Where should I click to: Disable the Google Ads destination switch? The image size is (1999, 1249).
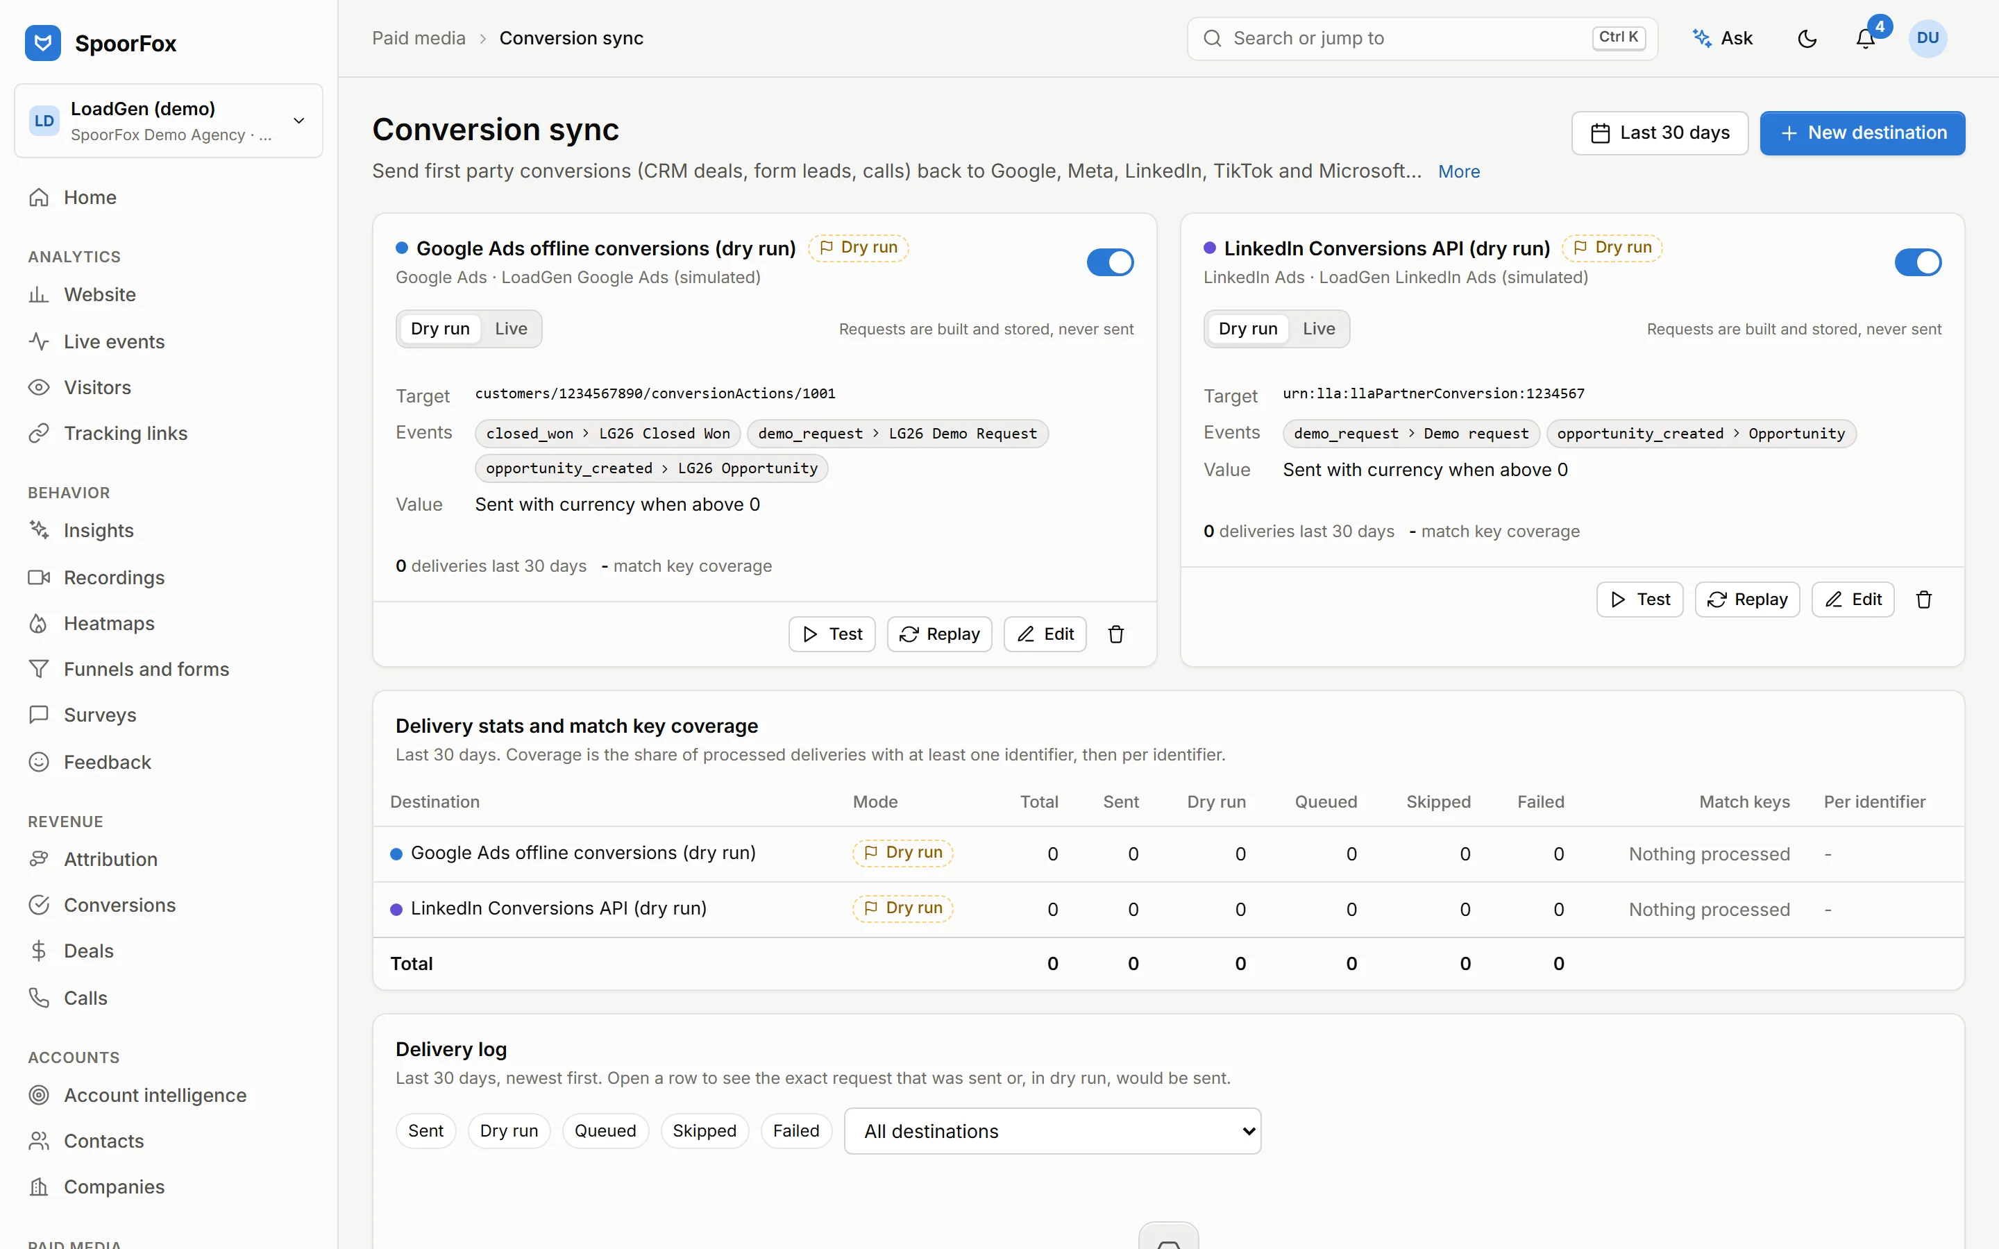1110,263
